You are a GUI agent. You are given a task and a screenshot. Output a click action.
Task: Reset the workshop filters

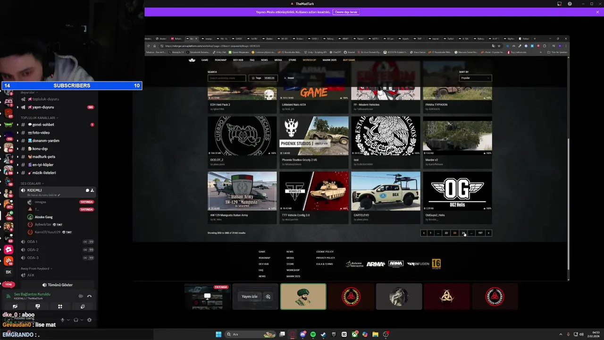tap(289, 78)
